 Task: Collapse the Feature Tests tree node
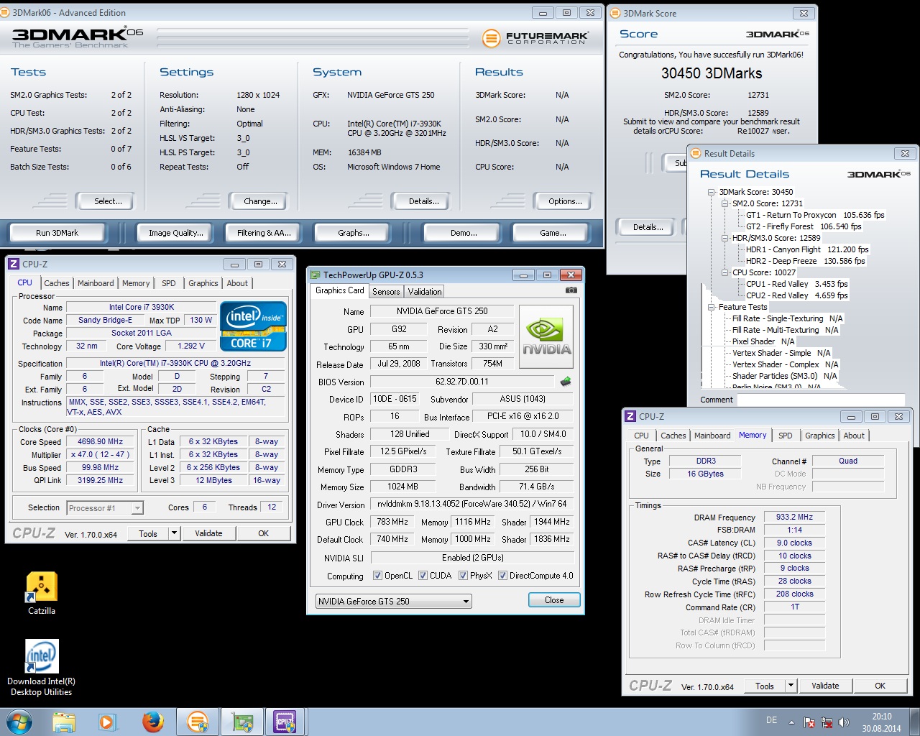tap(712, 307)
